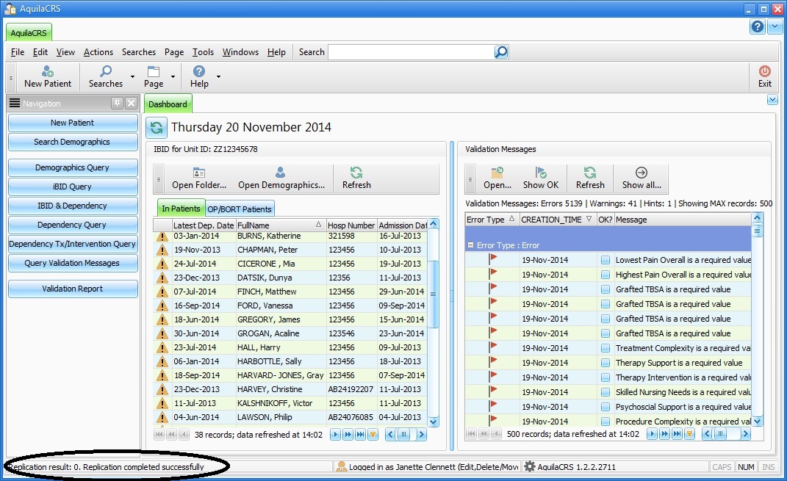Click into the Search text field

pos(410,52)
